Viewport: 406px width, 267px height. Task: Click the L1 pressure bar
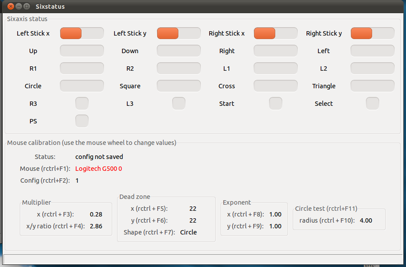click(x=276, y=69)
